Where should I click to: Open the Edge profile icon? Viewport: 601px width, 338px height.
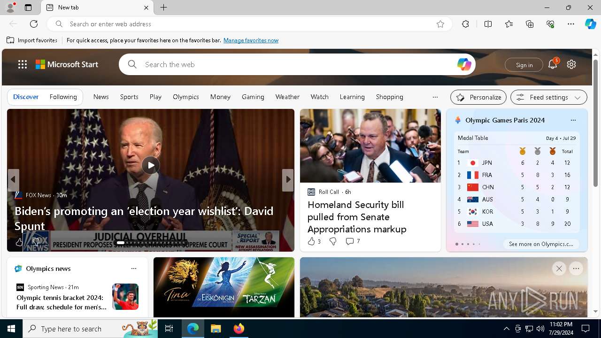pyautogui.click(x=10, y=8)
